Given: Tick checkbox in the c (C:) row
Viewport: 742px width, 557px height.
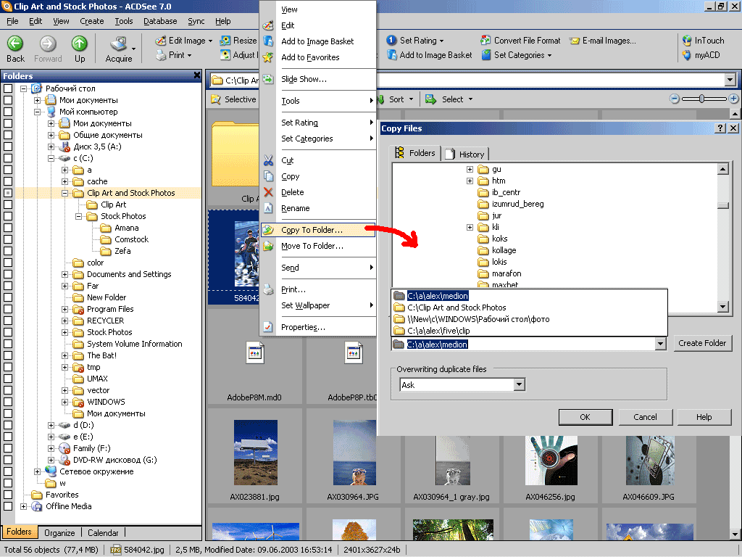Looking at the screenshot, I should pyautogui.click(x=8, y=158).
